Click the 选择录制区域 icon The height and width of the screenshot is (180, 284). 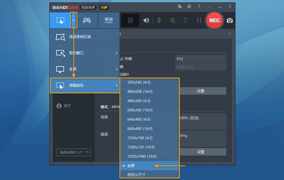click(x=60, y=37)
